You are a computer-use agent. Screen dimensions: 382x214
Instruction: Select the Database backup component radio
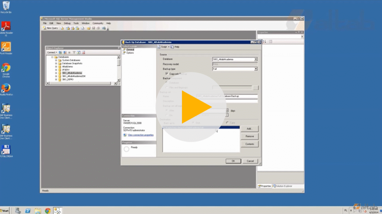coord(167,83)
